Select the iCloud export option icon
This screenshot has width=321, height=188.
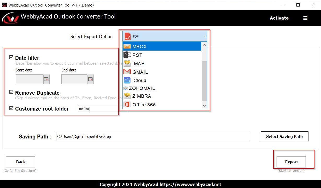point(127,80)
